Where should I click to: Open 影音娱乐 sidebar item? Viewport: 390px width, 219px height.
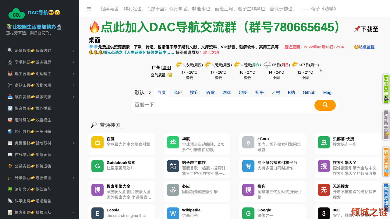tap(40, 108)
